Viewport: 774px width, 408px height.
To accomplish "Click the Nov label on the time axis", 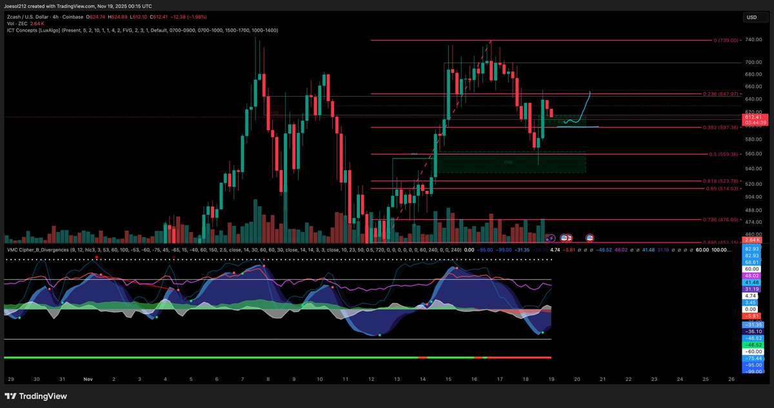I will click(88, 380).
